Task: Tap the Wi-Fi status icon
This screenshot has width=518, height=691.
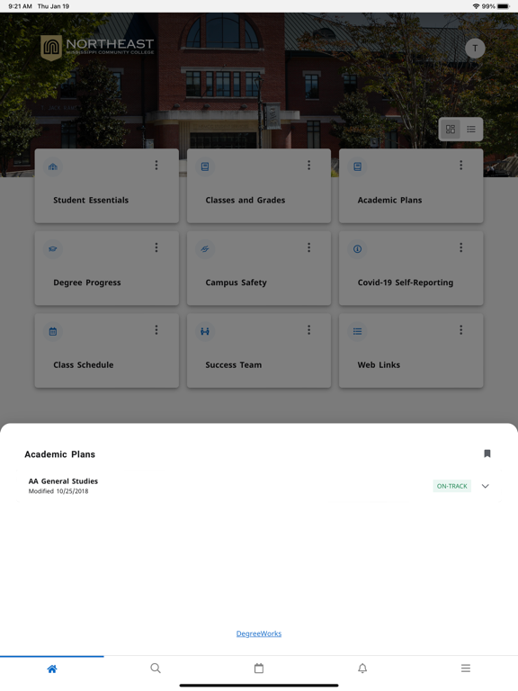Action: (x=476, y=6)
